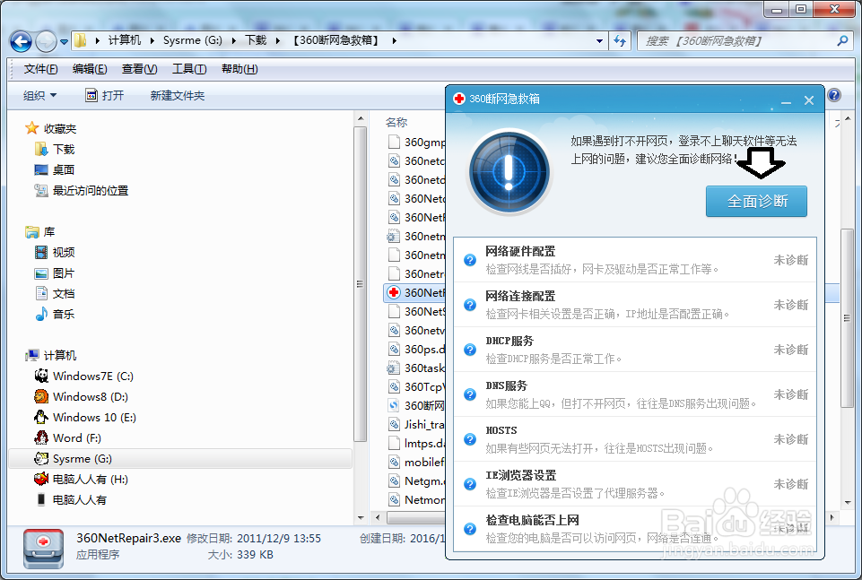Open the 文件(F) menu

point(38,68)
